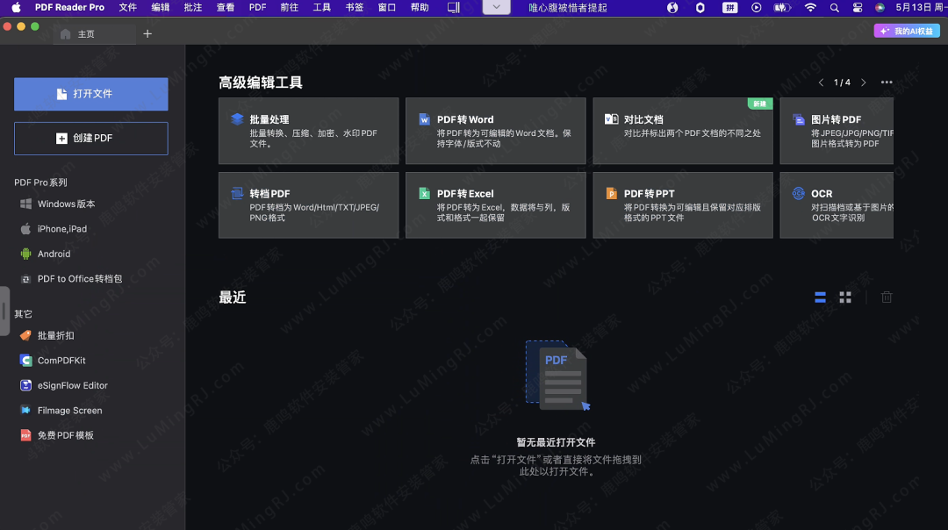Switch recent files to grid view
This screenshot has width=948, height=530.
[x=845, y=297]
